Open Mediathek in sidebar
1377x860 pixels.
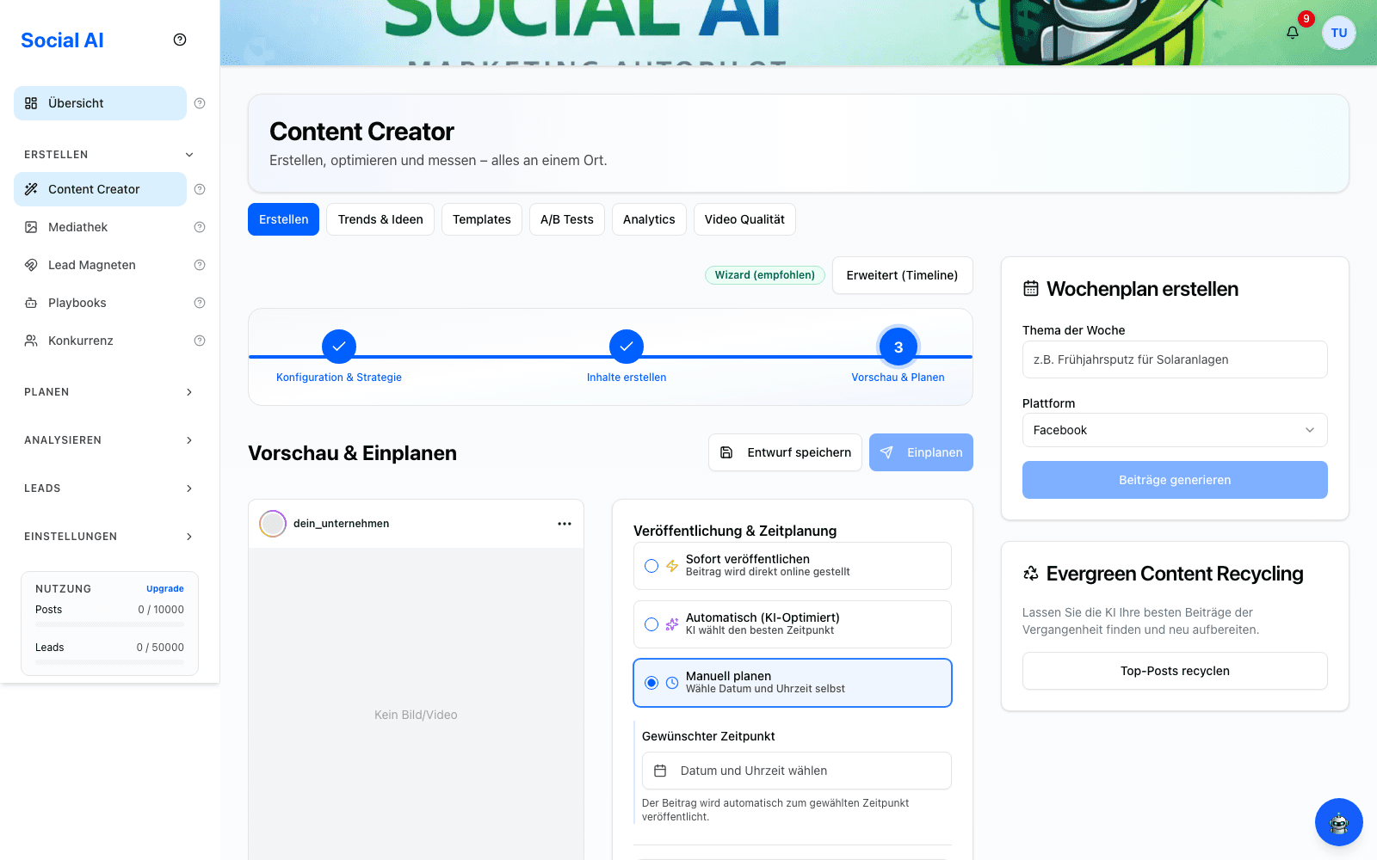point(100,227)
